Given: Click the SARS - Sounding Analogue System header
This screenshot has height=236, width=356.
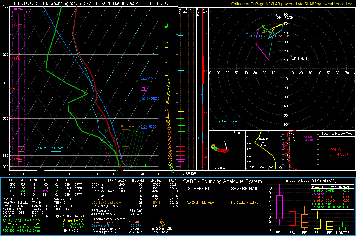Looking at the screenshot, I should click(223, 181).
